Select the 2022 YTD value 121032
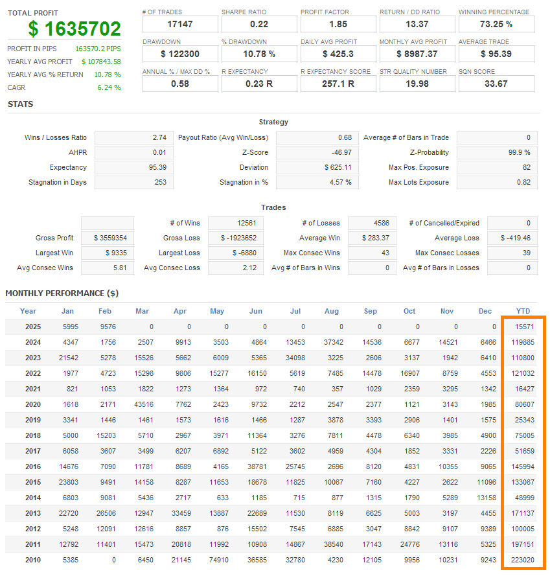The image size is (550, 576). 523,373
